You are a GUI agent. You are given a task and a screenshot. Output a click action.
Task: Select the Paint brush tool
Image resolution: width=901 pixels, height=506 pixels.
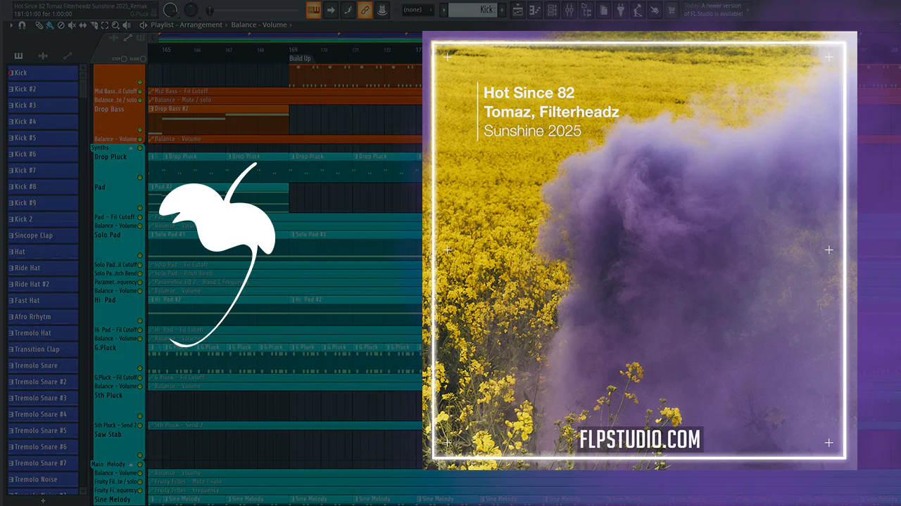(50, 25)
